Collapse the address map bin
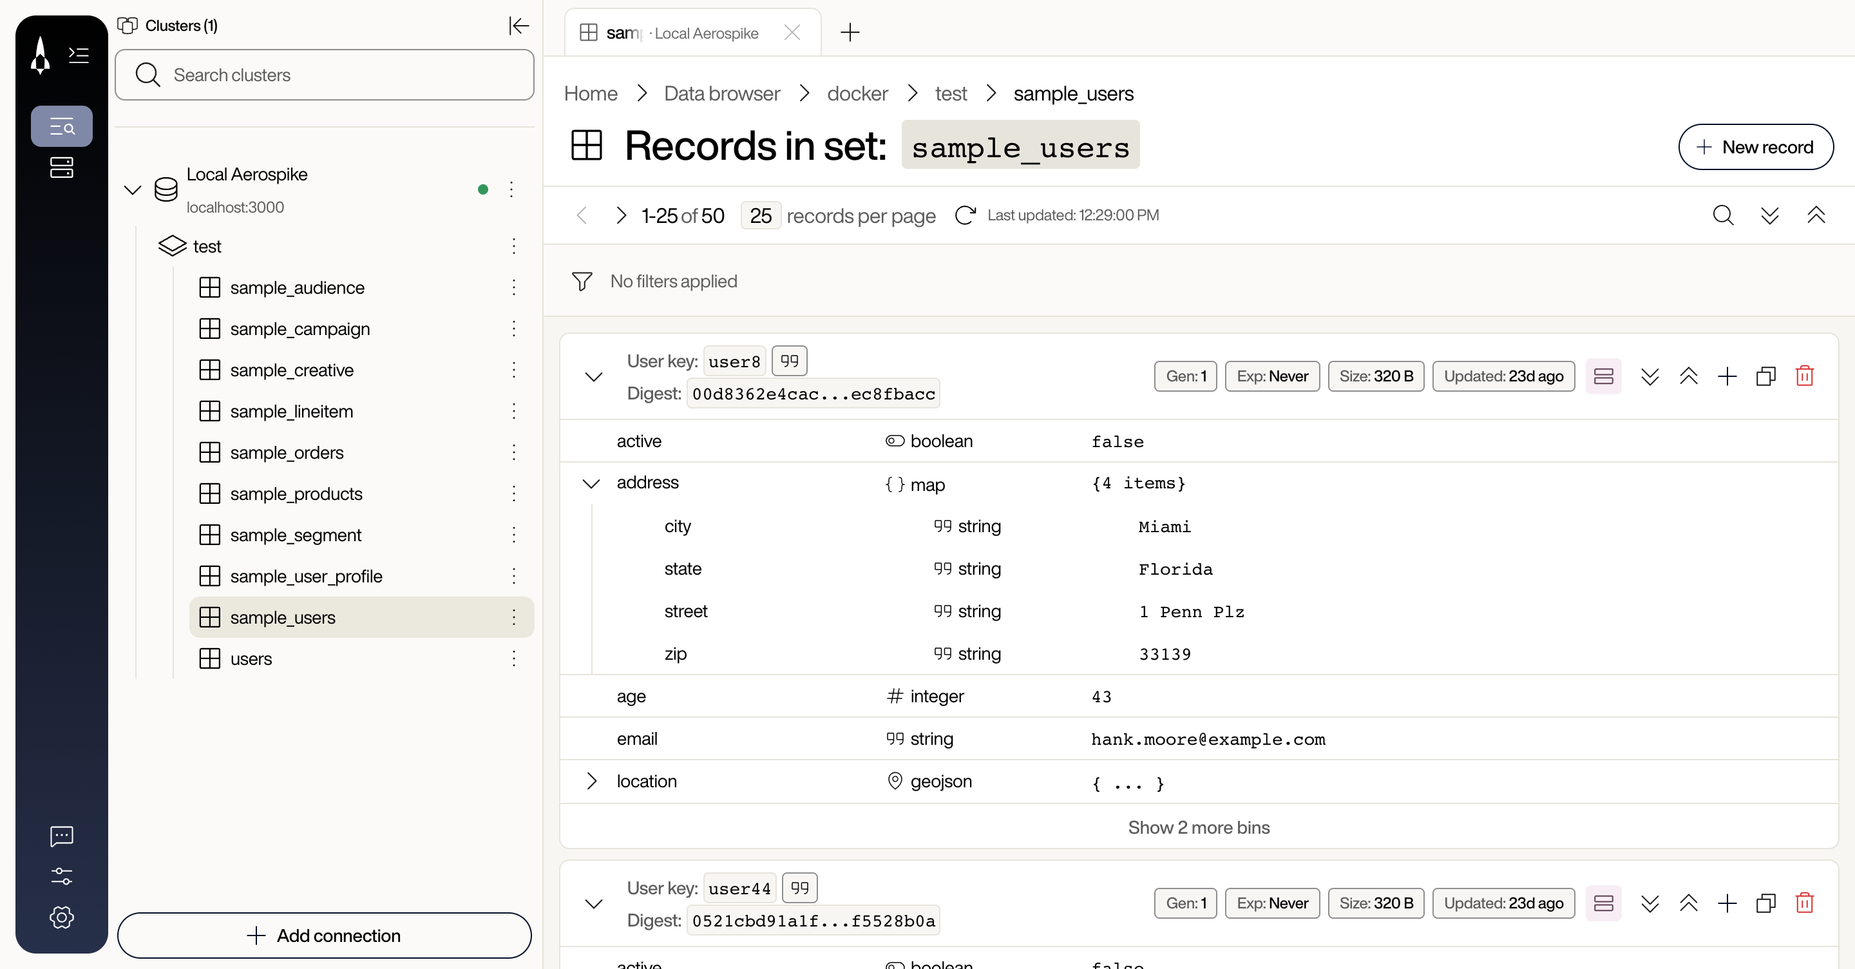The width and height of the screenshot is (1855, 969). click(x=591, y=483)
